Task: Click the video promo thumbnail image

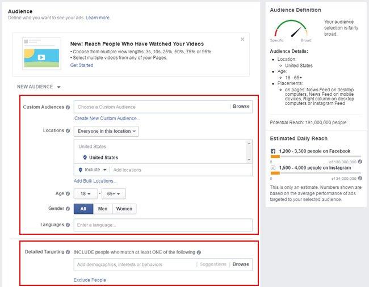Action: (x=42, y=52)
